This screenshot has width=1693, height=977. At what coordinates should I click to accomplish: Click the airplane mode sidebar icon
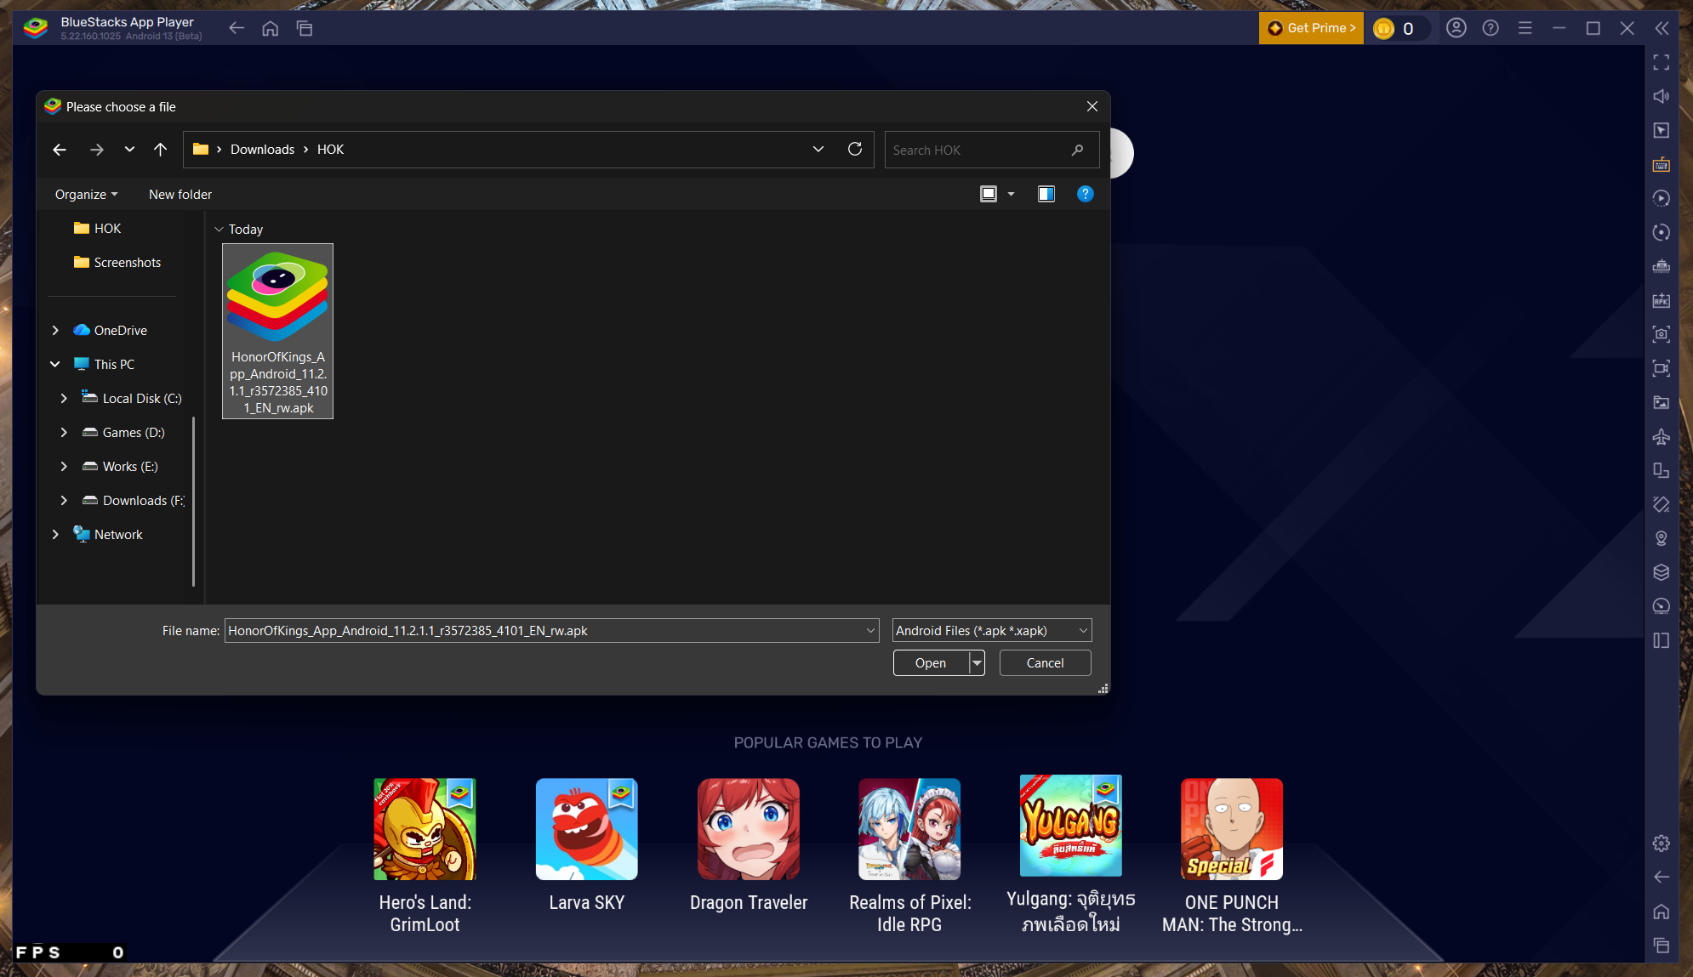1661,436
